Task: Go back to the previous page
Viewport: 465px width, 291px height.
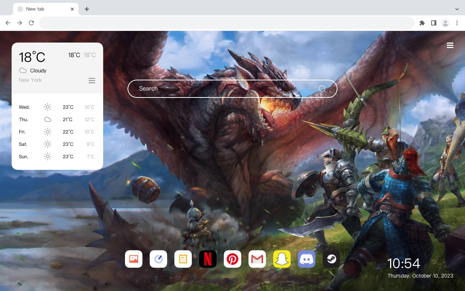Action: coord(8,23)
